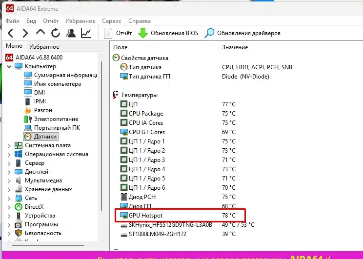Select the Тип датчика row
The height and width of the screenshot is (259, 363).
tap(206, 67)
